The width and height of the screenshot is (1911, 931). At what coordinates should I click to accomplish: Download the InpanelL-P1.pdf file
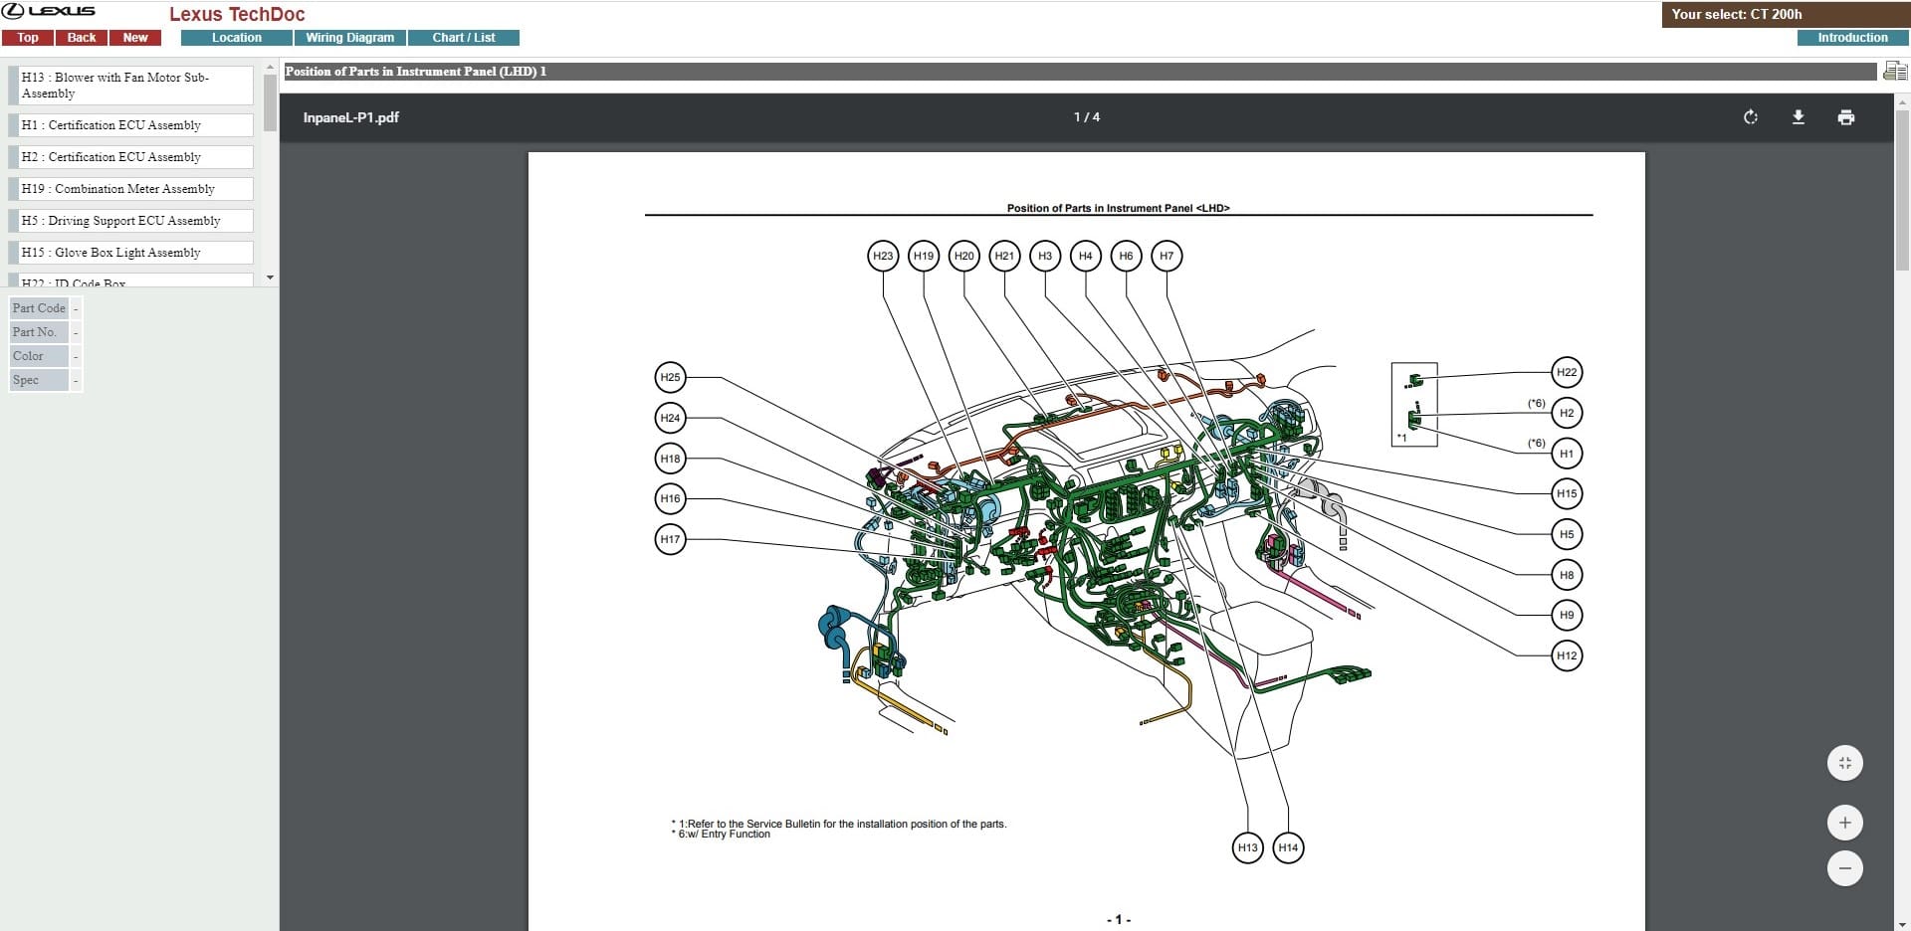[1799, 117]
